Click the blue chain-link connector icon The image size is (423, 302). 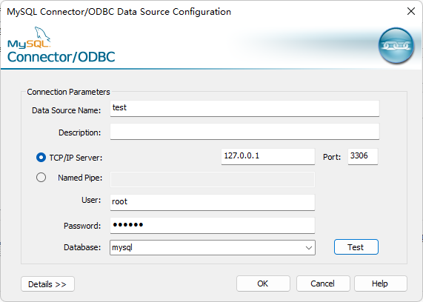coord(396,45)
